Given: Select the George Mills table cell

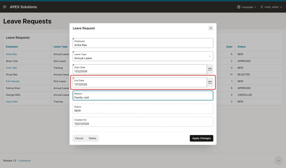Looking at the screenshot, I should coord(27,95).
